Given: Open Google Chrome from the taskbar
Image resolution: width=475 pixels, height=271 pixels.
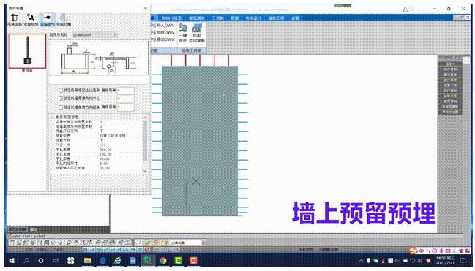Looking at the screenshot, I should tap(163, 261).
